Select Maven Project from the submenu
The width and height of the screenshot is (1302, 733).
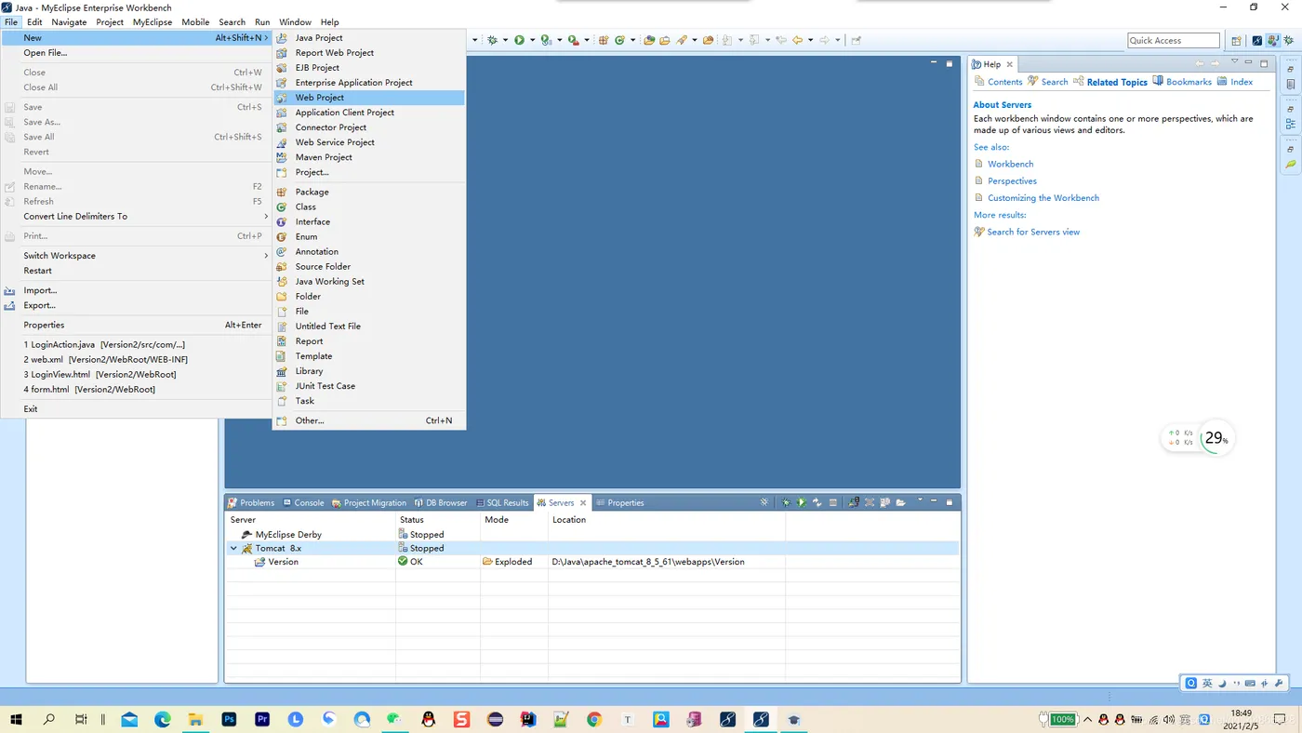[x=369, y=157]
